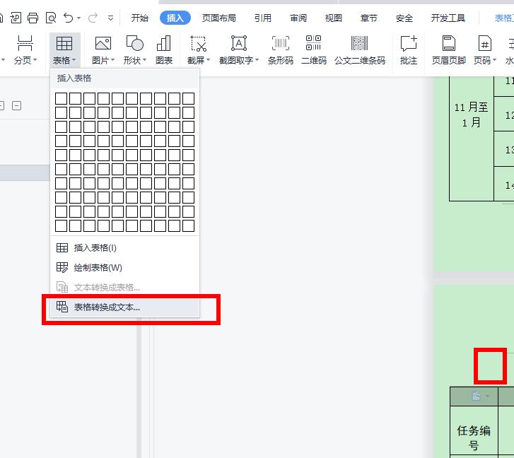Click the 截屏 screenshot tool
Screen dimensions: 514x458
199,43
